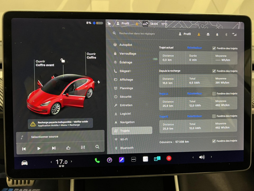Viewport: 254px width, 191px height.
Task: Click Ouvrir Coffre on the car display
Action: point(91,56)
